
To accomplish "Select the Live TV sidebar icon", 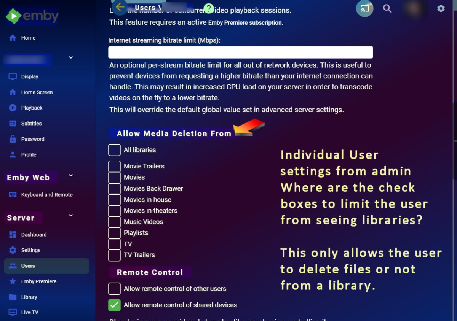I will [x=13, y=312].
